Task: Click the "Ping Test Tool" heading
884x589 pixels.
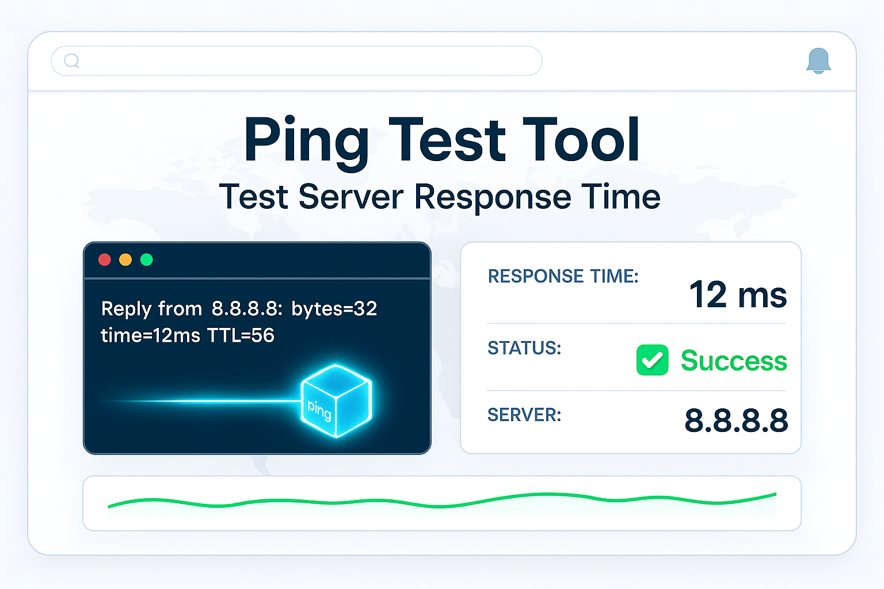Action: tap(441, 141)
